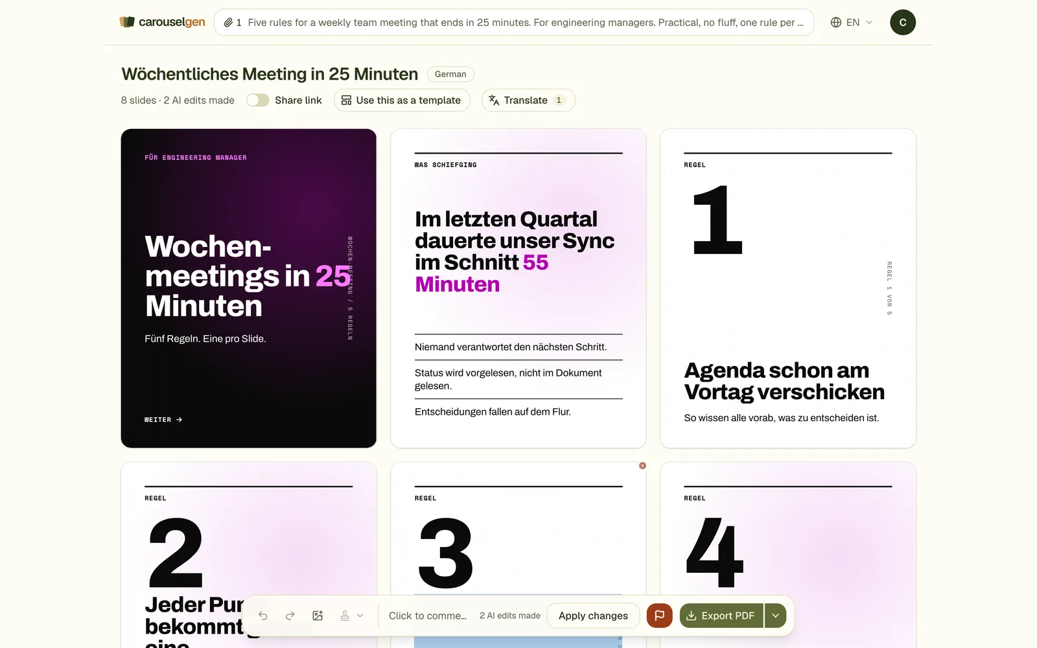Click the 'WEITER →' text on title slide
The height and width of the screenshot is (648, 1037).
[163, 420]
